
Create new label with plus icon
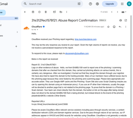coord(16,46)
